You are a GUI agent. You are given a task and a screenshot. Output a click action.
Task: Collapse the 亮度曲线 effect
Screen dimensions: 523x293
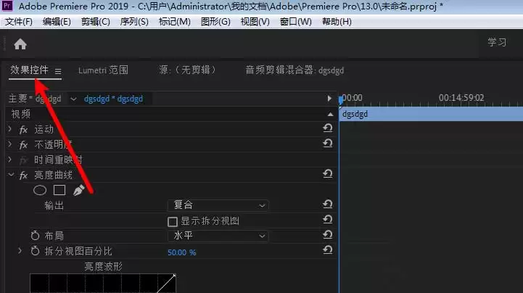click(11, 174)
